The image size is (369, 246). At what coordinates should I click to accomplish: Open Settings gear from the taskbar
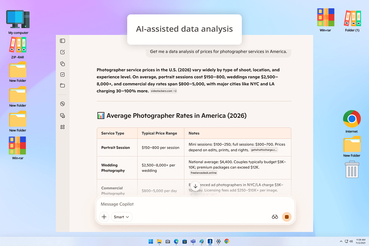pyautogui.click(x=218, y=241)
